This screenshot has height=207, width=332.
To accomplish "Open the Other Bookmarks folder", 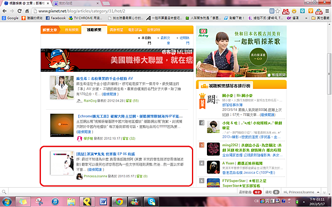I will (x=320, y=18).
